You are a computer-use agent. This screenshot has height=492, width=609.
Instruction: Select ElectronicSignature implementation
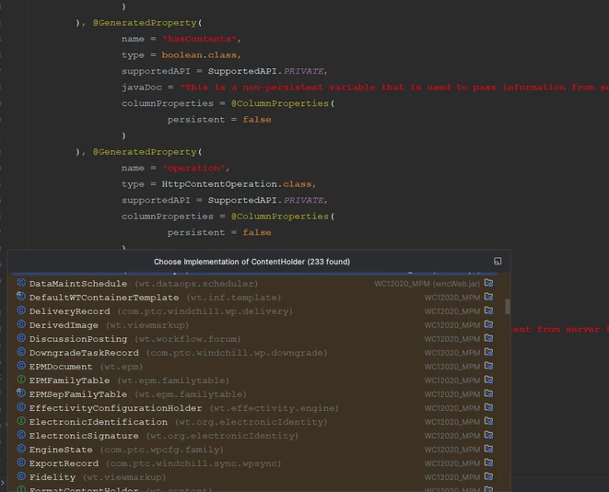point(255,436)
